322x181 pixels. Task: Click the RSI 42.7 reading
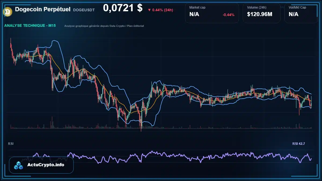pyautogui.click(x=299, y=144)
